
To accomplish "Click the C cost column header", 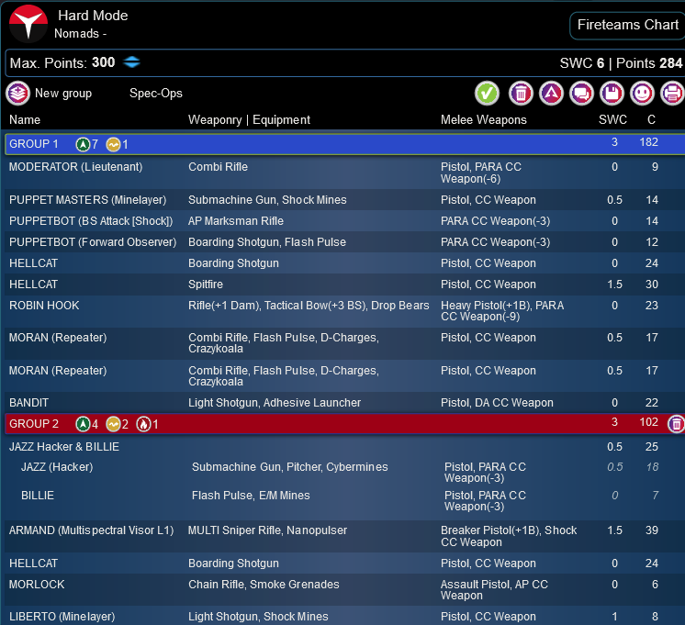I will click(x=651, y=119).
